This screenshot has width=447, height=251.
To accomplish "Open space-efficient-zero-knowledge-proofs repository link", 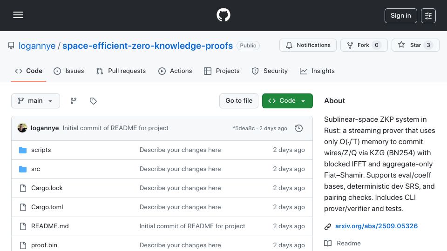I will click(148, 46).
